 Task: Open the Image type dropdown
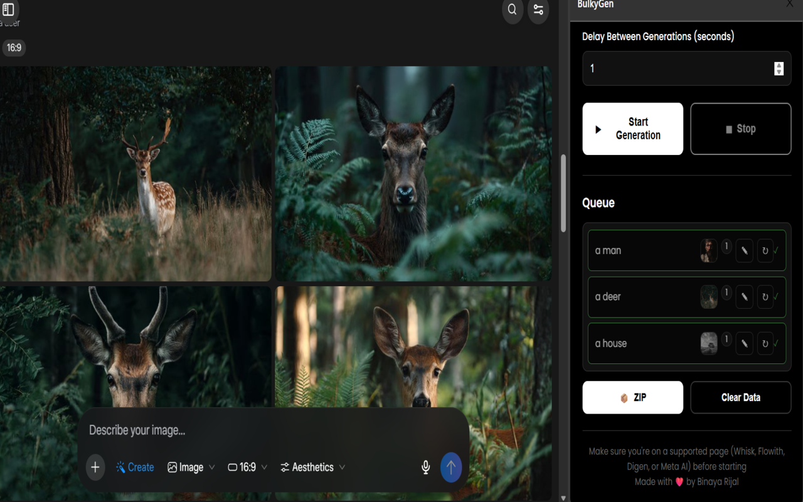coord(191,467)
